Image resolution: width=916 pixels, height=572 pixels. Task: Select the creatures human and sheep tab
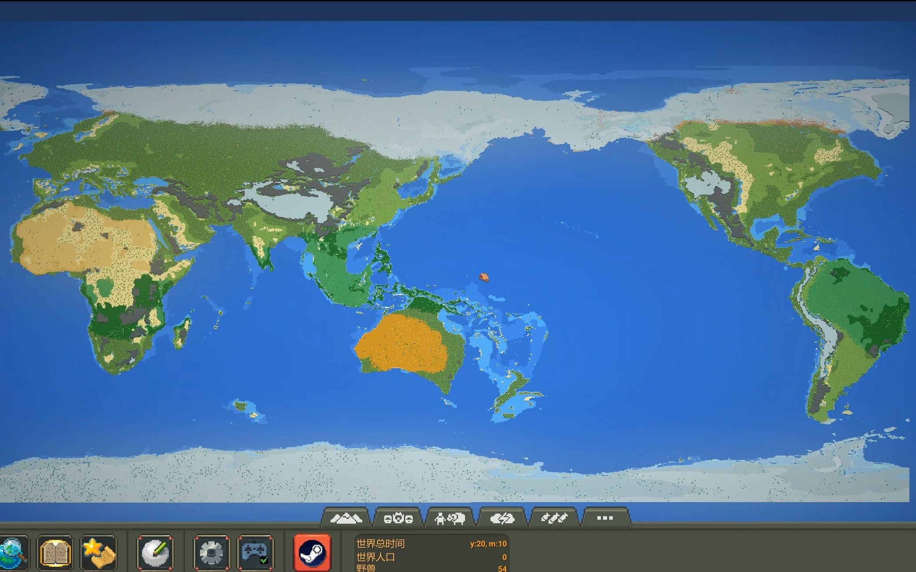tap(450, 518)
